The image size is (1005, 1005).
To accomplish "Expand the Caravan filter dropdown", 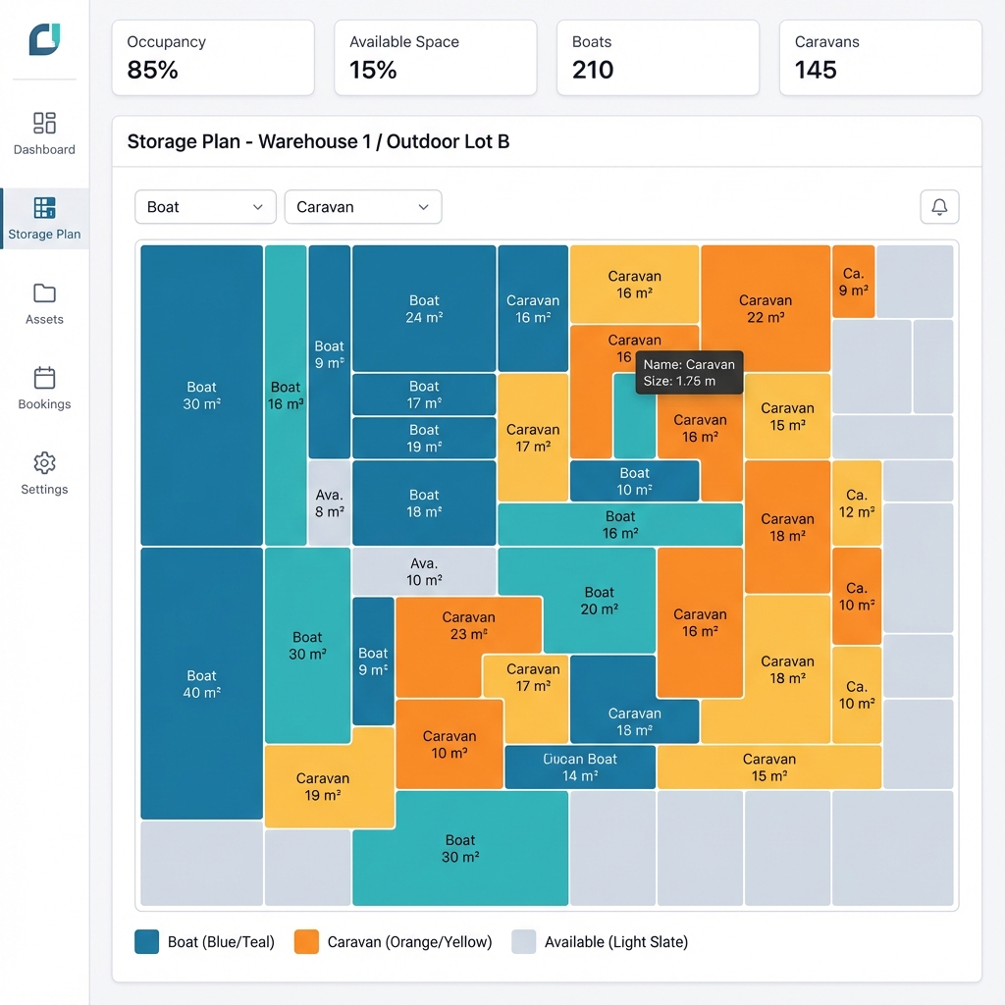I will point(362,207).
